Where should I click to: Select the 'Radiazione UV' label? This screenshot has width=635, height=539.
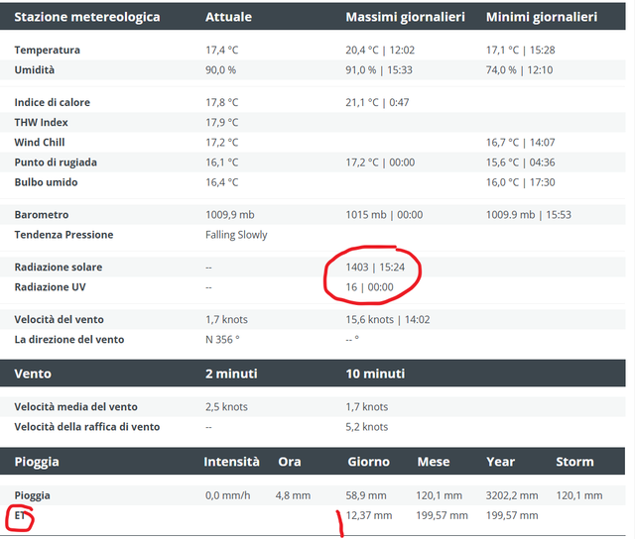tap(50, 287)
